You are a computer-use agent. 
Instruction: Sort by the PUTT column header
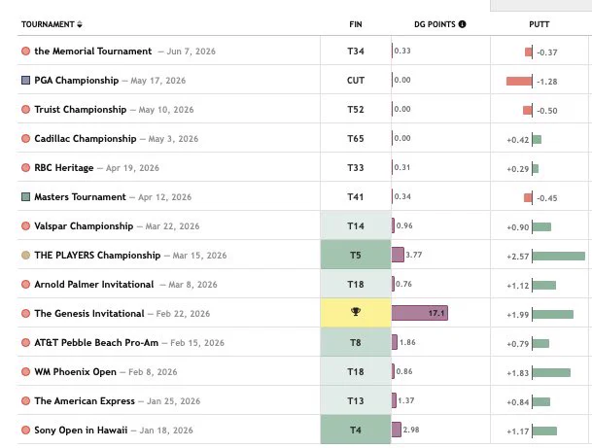click(540, 24)
